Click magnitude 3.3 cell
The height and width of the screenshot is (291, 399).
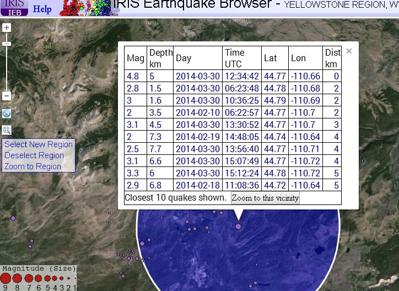136,173
